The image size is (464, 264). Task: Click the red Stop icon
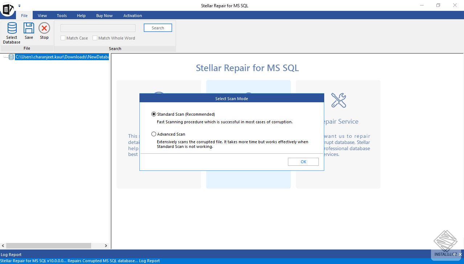coord(44,28)
